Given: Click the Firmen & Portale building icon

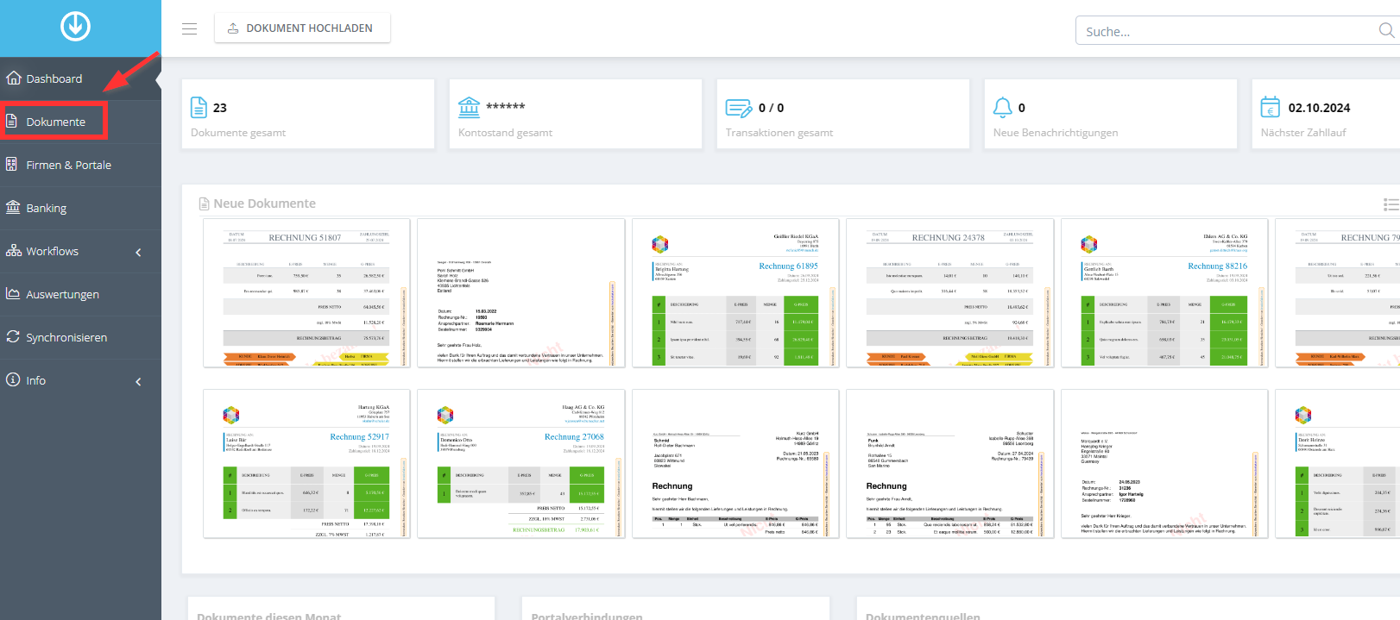Looking at the screenshot, I should 12,164.
